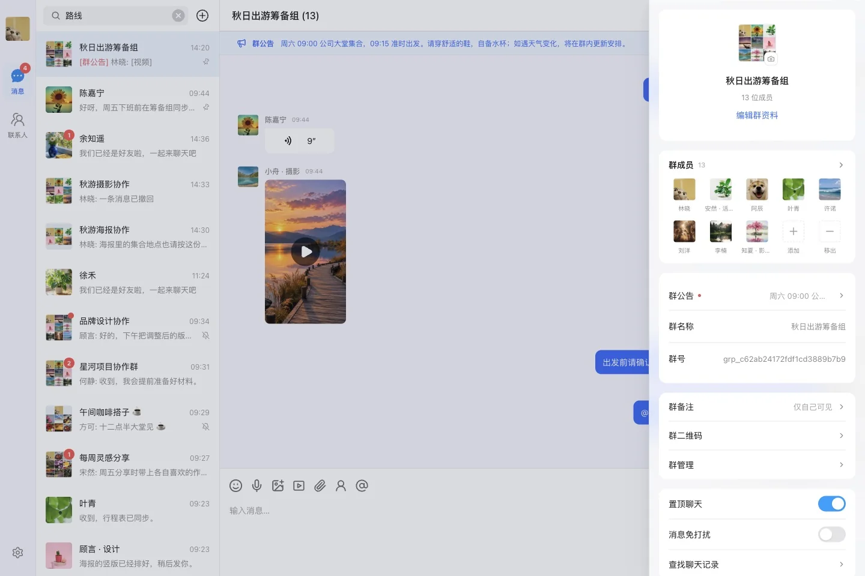Viewport: 865px width, 576px height.
Task: Open the emoji picker
Action: [236, 485]
